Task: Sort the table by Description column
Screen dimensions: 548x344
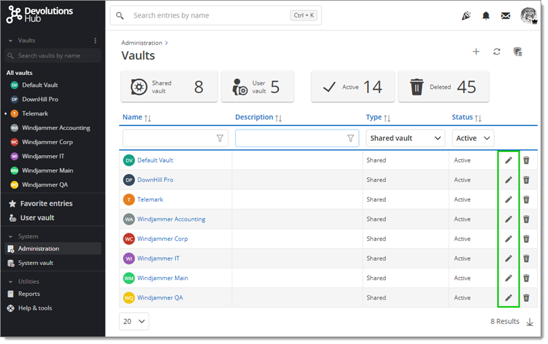Action: 258,117
